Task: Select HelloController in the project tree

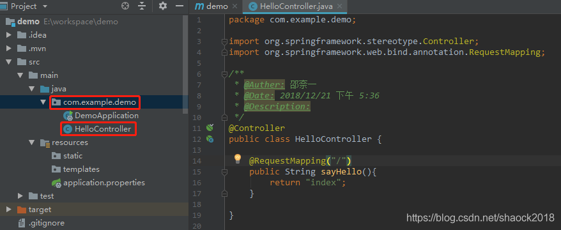Action: point(103,129)
